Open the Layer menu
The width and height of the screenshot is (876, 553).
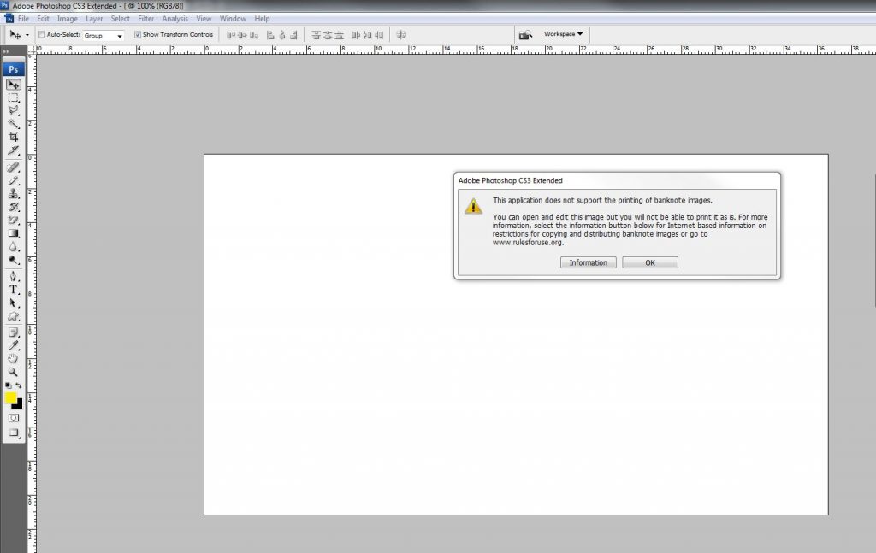[94, 18]
